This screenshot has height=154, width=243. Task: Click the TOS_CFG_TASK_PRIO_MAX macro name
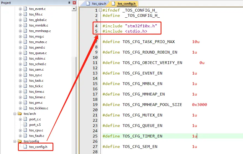point(149,42)
